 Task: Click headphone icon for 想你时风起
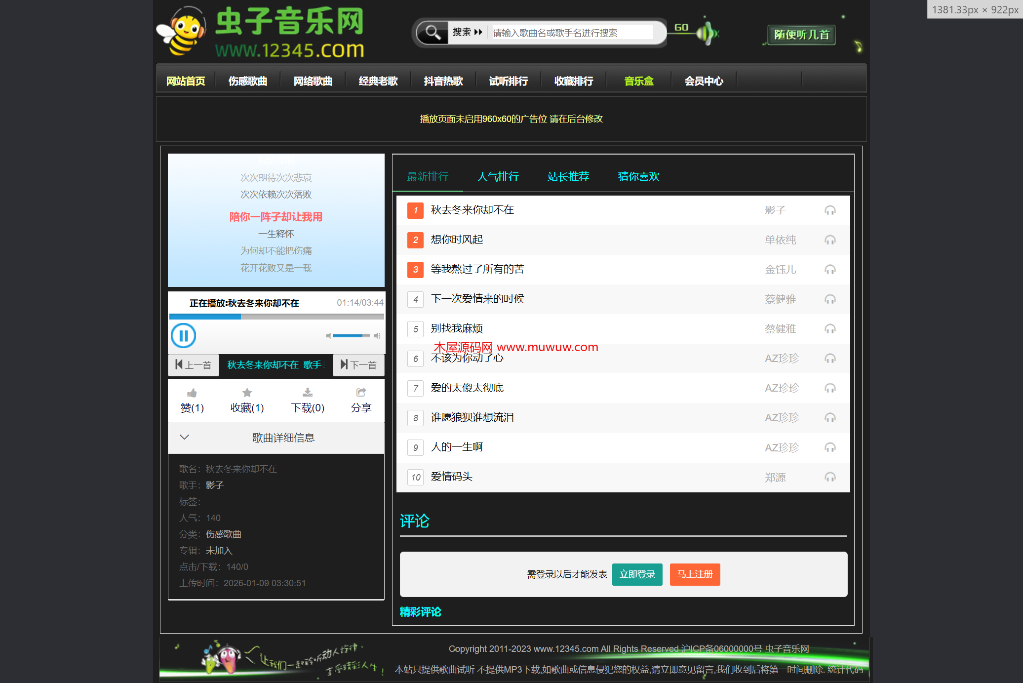830,240
